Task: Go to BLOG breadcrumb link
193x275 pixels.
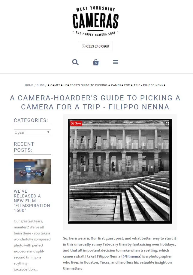Action: [x=41, y=85]
